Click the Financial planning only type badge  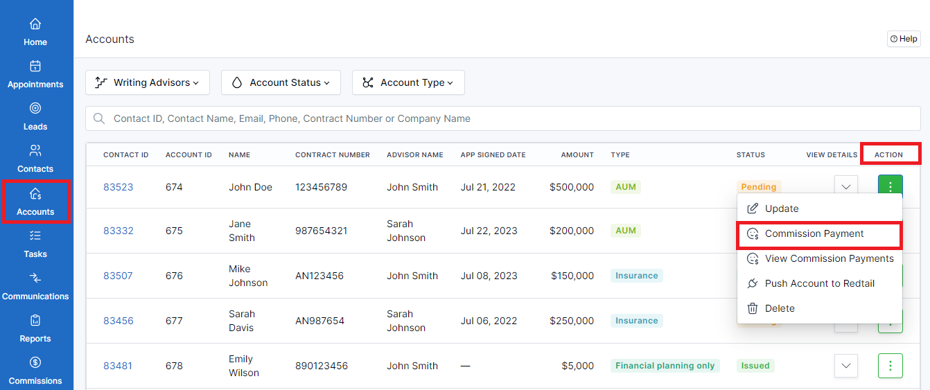[x=665, y=366]
